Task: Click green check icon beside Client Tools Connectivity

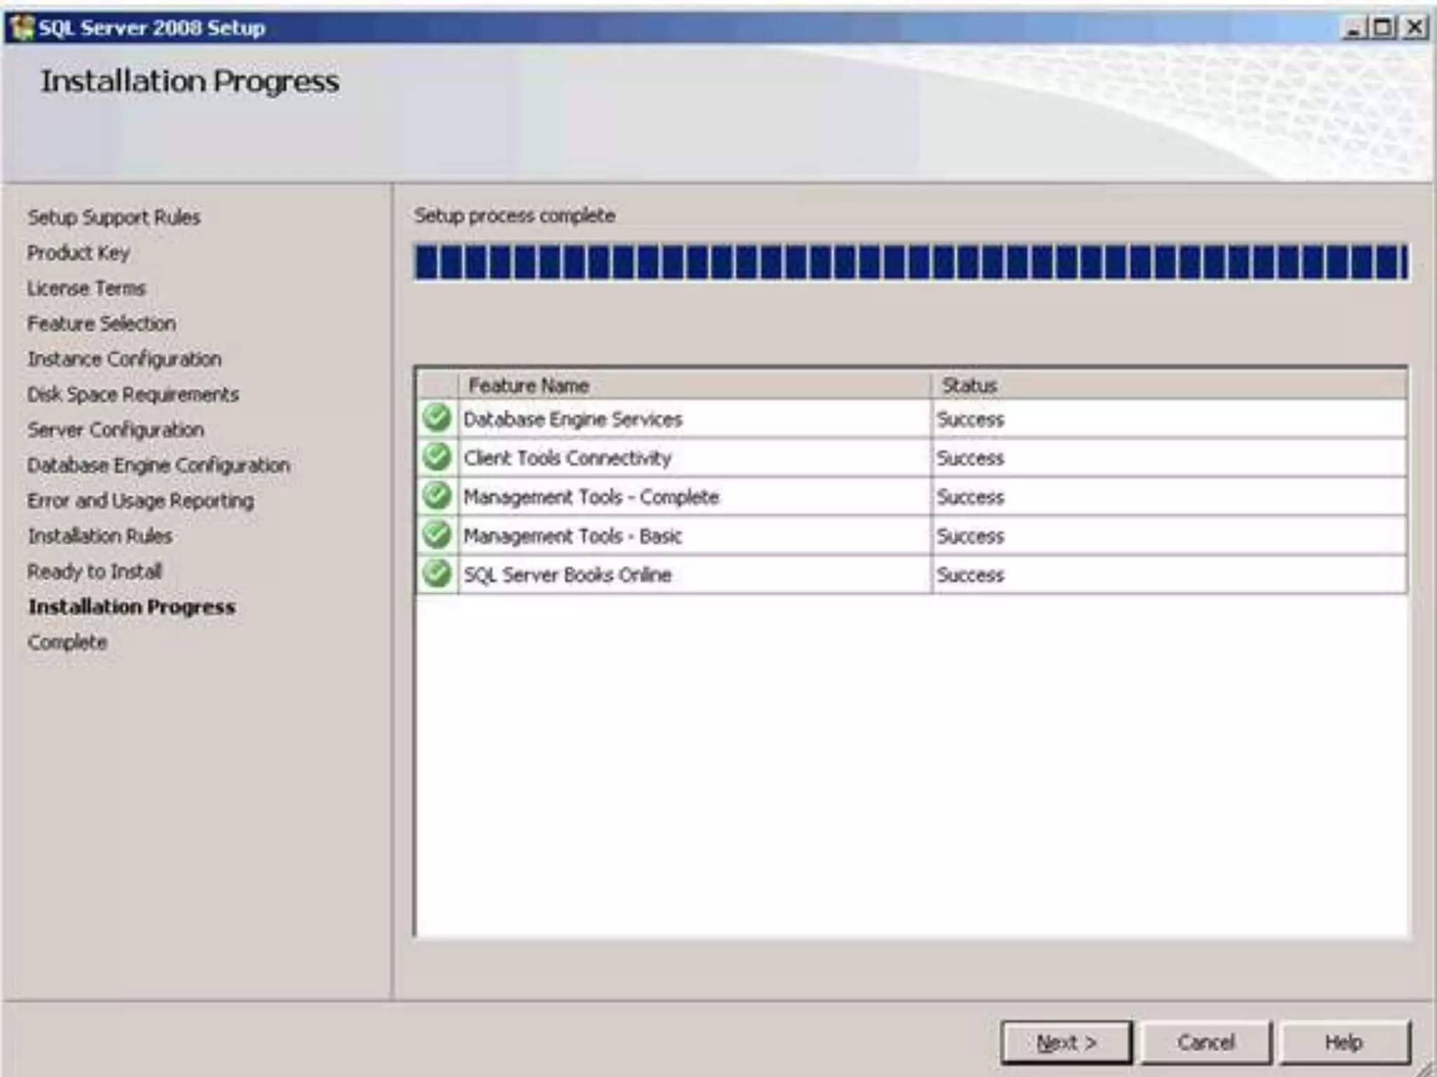Action: click(x=436, y=458)
